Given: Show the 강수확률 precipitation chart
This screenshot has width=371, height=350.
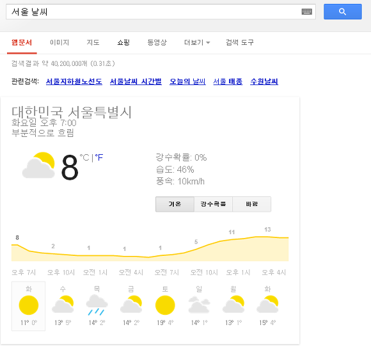Looking at the screenshot, I should [x=213, y=204].
